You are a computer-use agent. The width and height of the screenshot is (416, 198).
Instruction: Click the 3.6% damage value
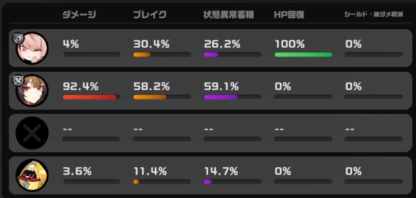click(x=77, y=171)
